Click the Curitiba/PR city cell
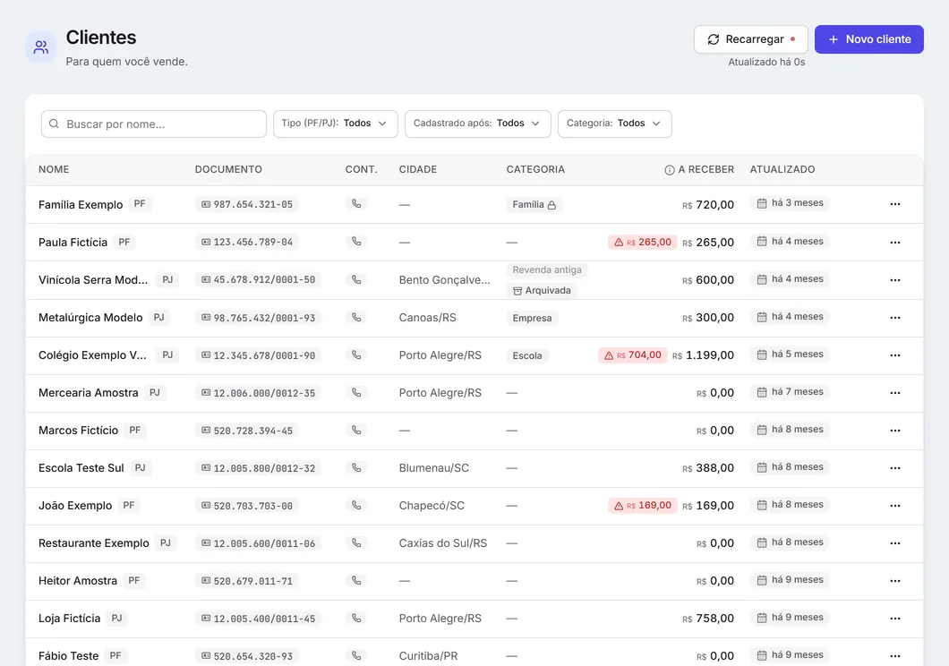 pyautogui.click(x=429, y=656)
